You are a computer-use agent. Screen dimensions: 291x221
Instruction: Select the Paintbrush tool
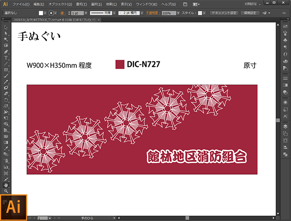(x=6, y=75)
